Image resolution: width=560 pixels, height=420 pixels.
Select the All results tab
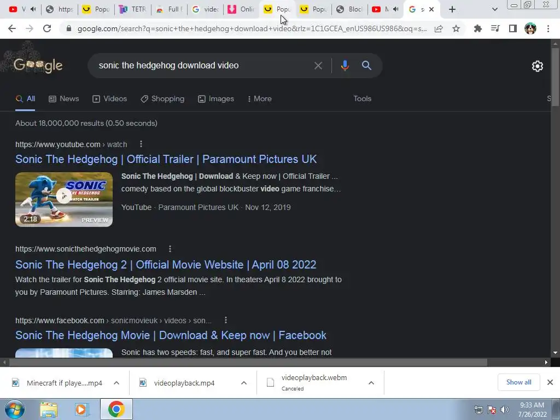pos(25,99)
